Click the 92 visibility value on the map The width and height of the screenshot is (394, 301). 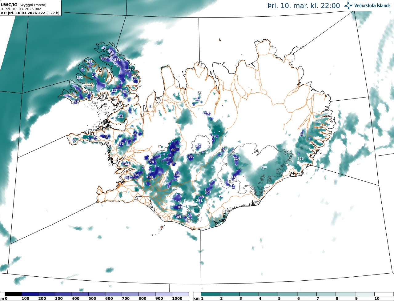coord(76,101)
